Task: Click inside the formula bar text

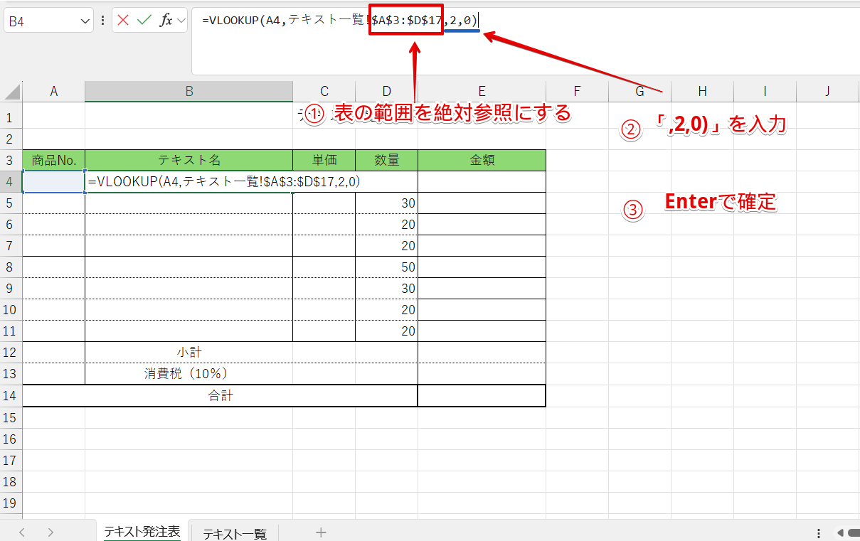Action: [x=340, y=21]
